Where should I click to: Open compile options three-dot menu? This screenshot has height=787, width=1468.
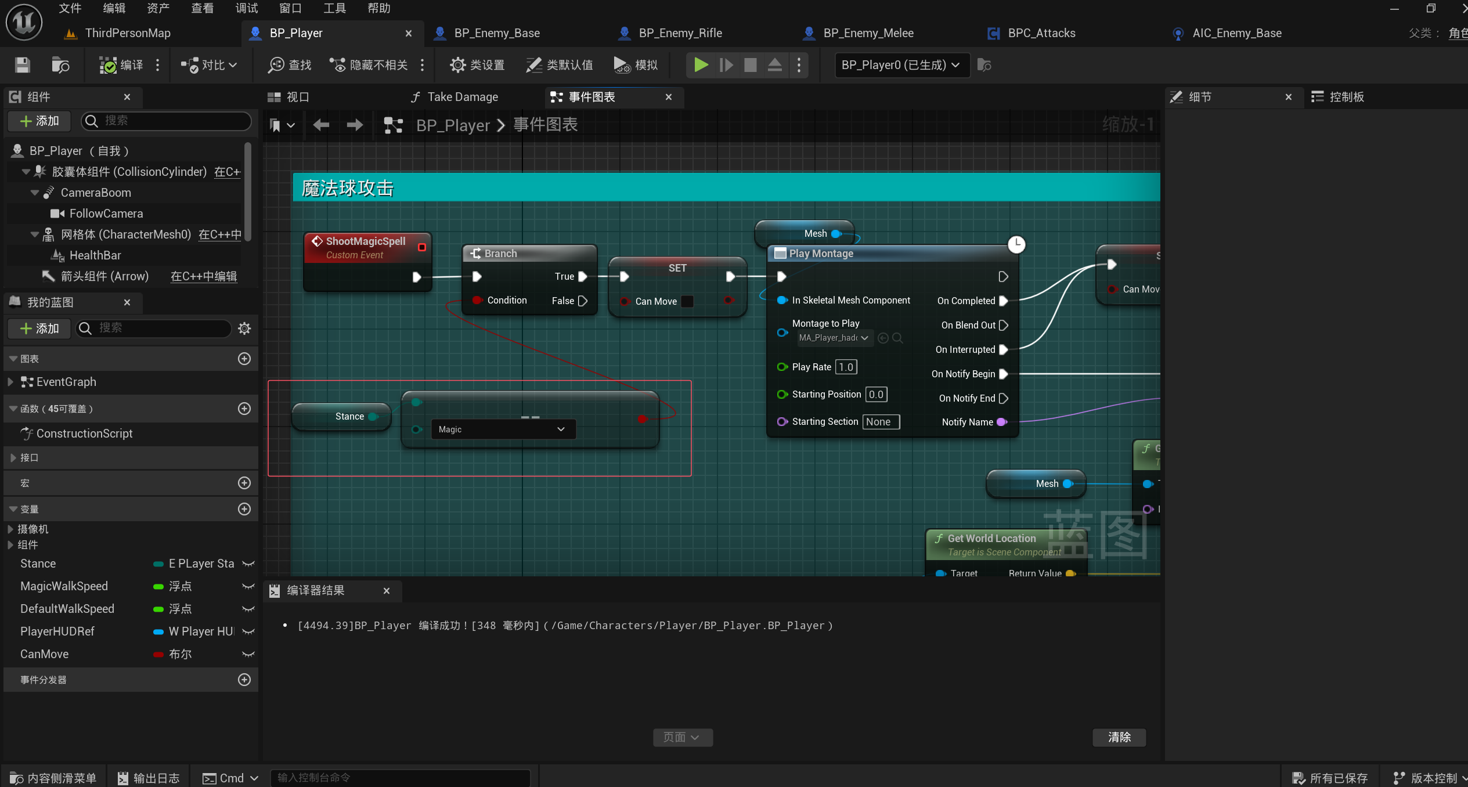(157, 65)
